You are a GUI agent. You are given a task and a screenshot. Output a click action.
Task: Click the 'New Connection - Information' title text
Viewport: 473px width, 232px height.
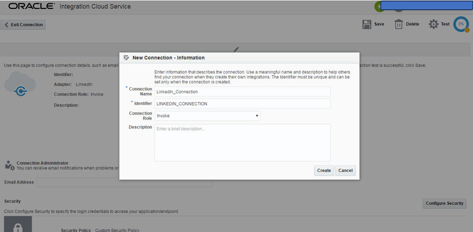pos(168,58)
